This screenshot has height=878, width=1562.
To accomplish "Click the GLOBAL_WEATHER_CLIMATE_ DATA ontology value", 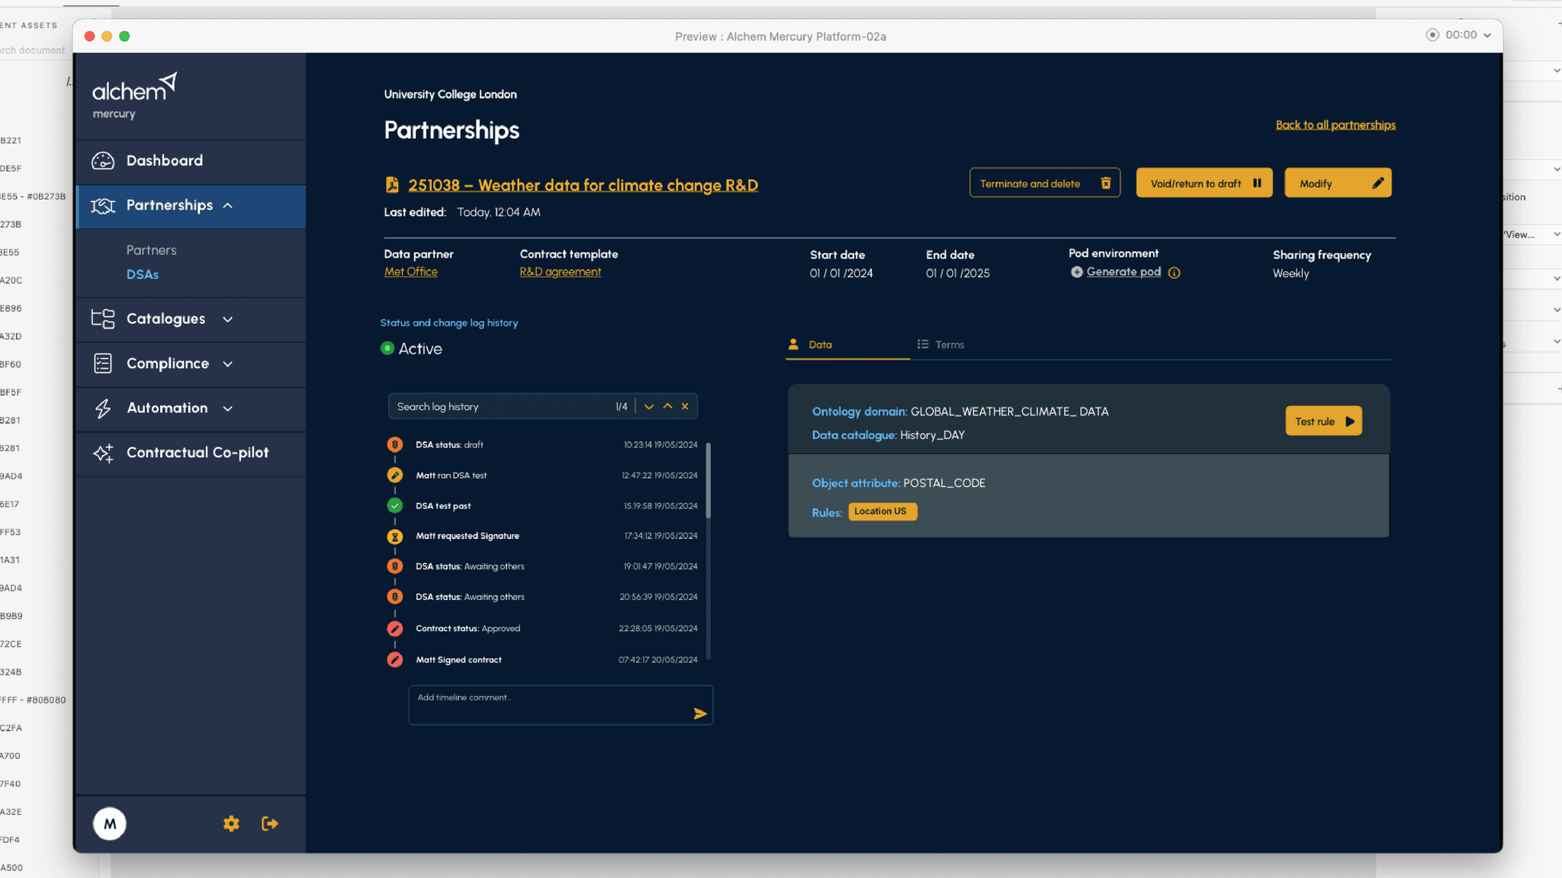I will coord(1009,412).
